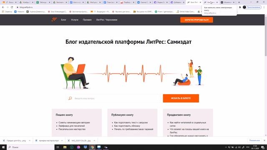
Task: Open the browser extensions puzzle icon
Action: pyautogui.click(x=240, y=7)
